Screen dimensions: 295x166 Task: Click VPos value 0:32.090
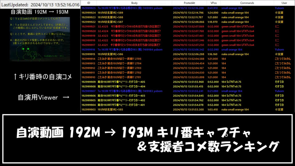tap(213, 49)
